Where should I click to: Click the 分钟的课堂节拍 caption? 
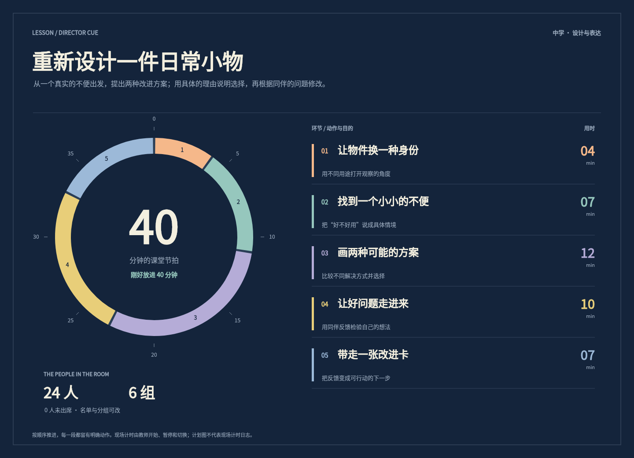tap(154, 260)
